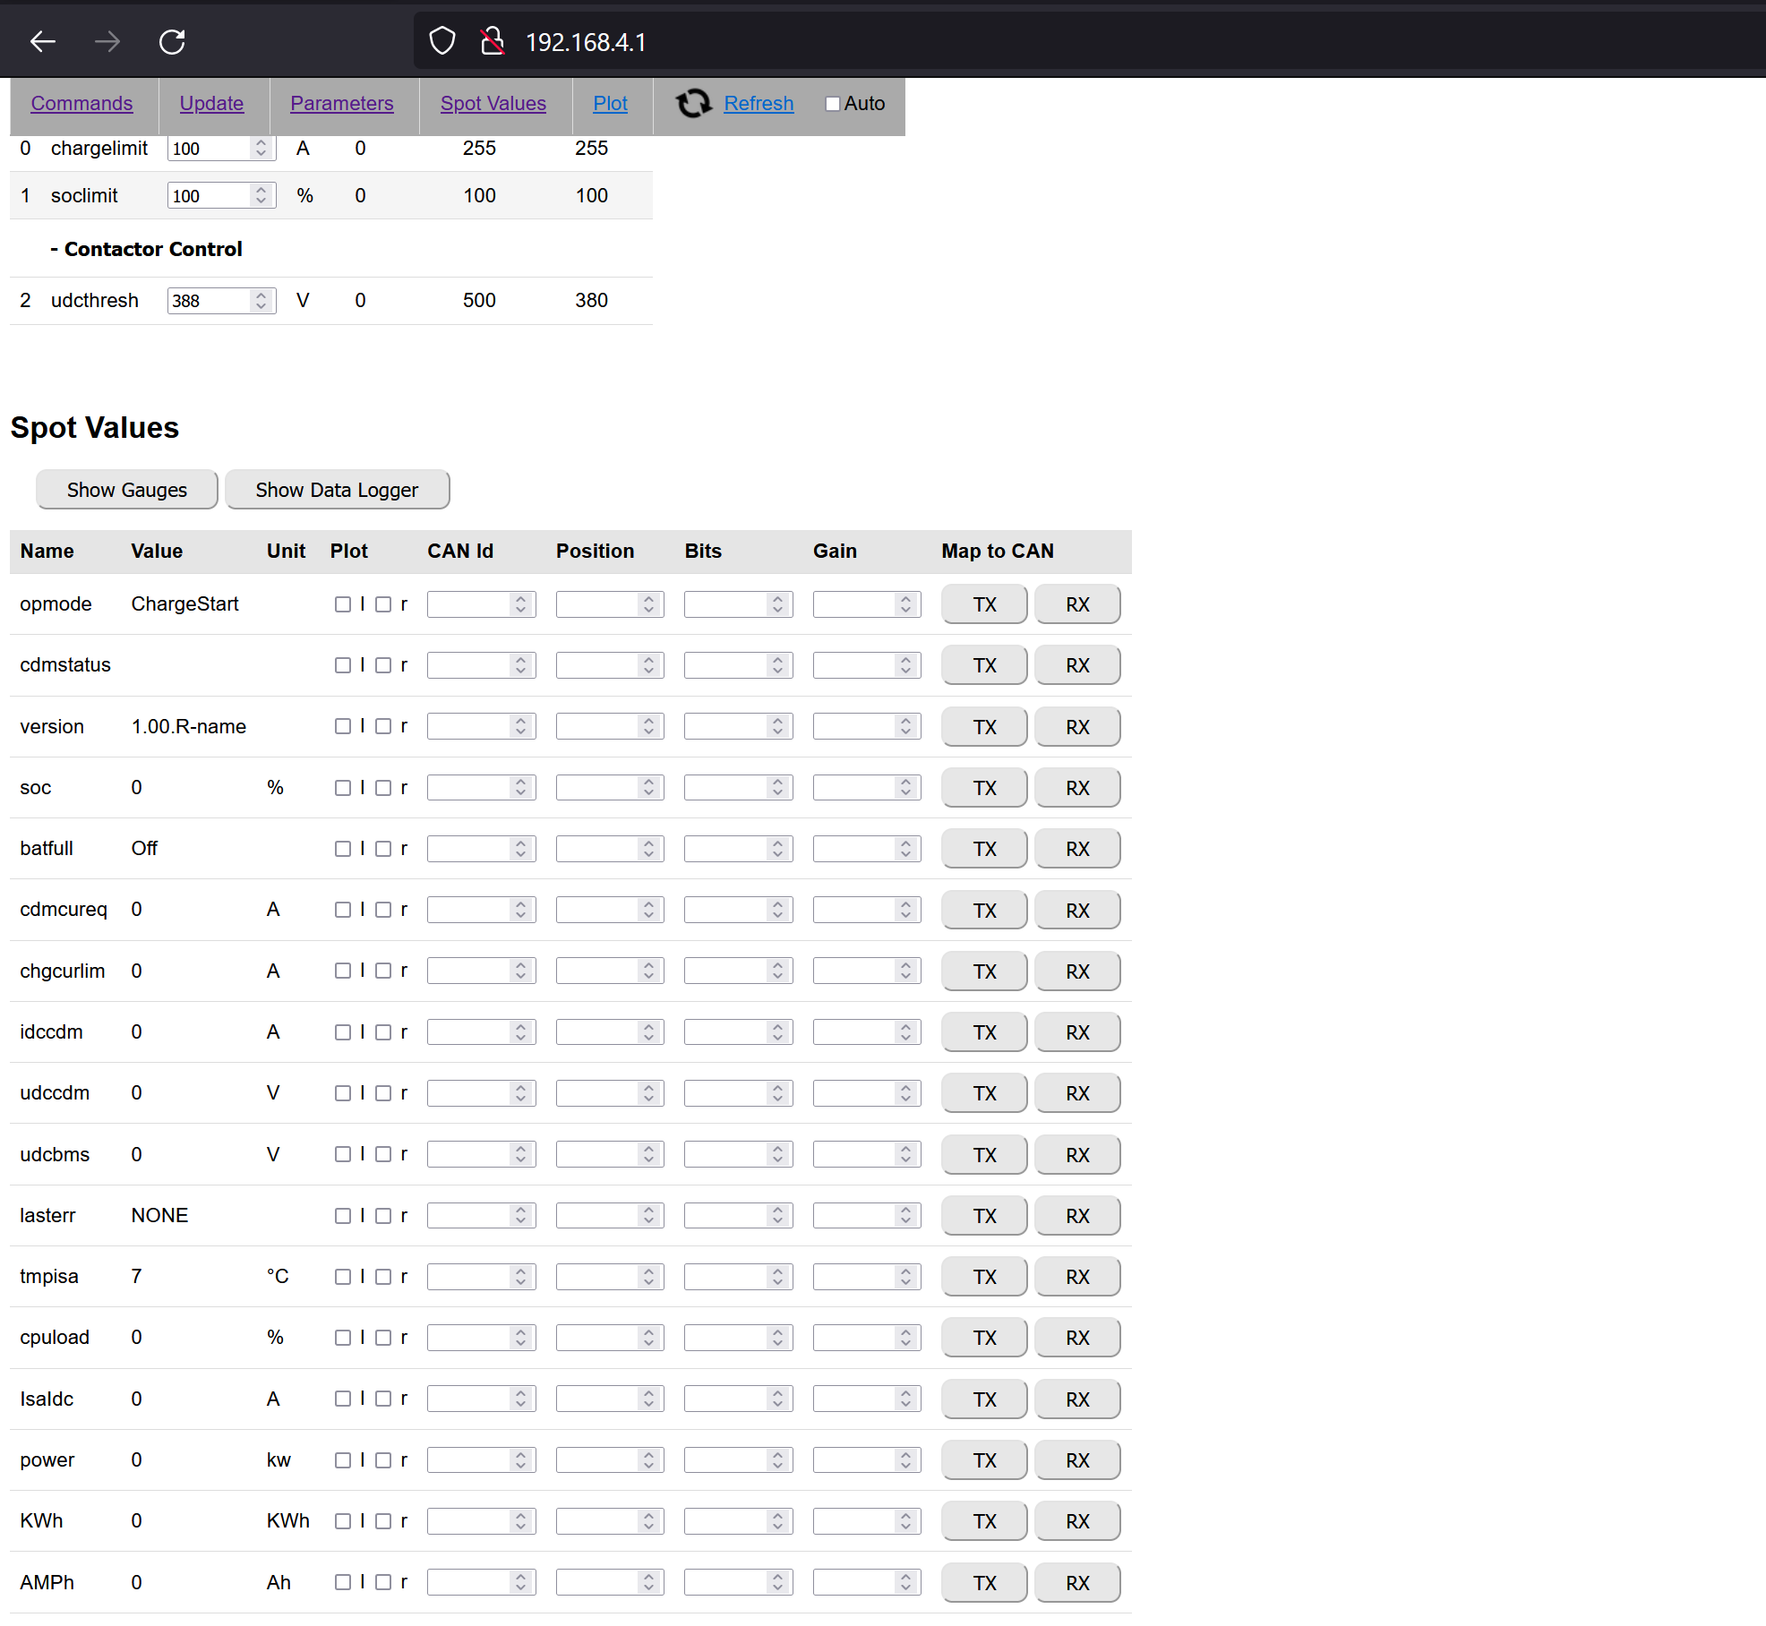Check the right plot box for soc
The image size is (1766, 1626).
coord(383,788)
